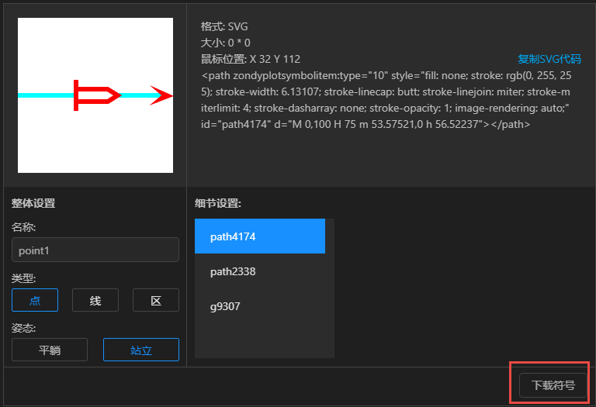Click the 类型 label
The image size is (596, 407).
point(23,278)
